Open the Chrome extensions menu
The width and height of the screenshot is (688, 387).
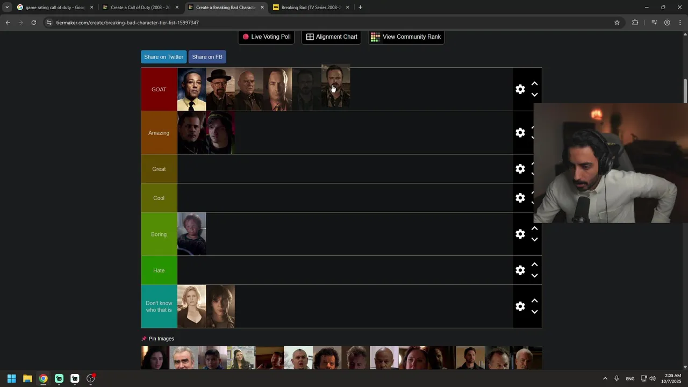click(635, 23)
